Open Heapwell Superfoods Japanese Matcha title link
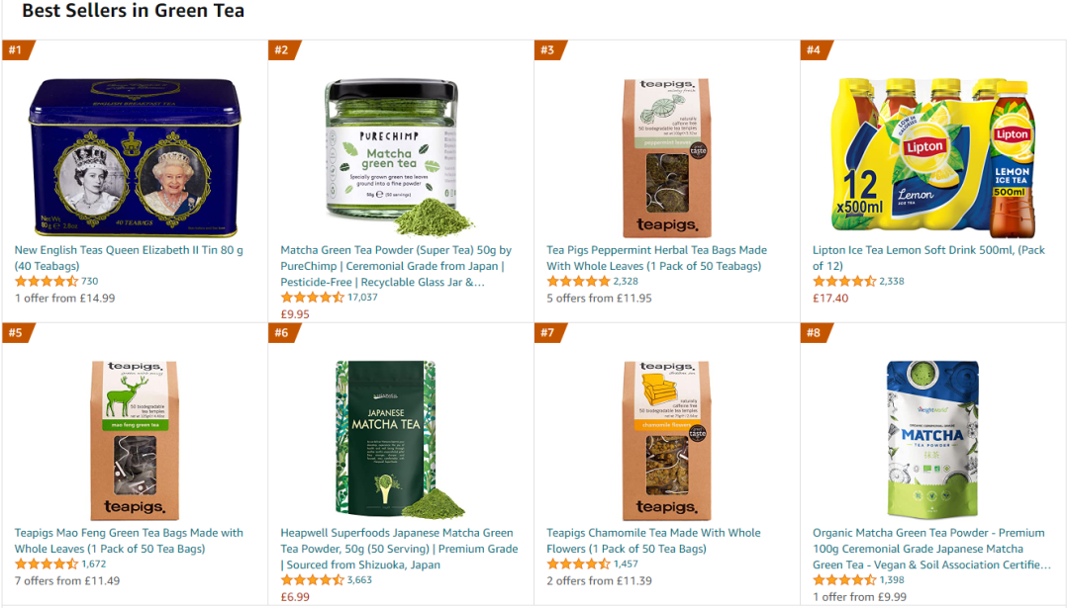The height and width of the screenshot is (608, 1069). point(400,549)
